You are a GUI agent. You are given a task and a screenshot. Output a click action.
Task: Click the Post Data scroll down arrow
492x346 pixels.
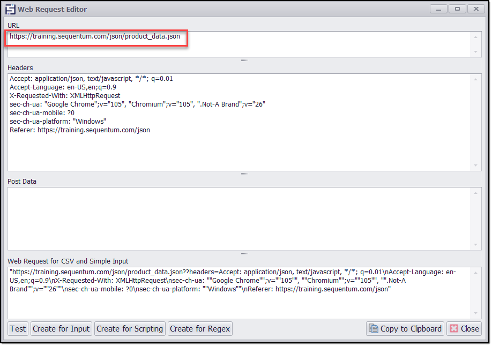point(475,245)
